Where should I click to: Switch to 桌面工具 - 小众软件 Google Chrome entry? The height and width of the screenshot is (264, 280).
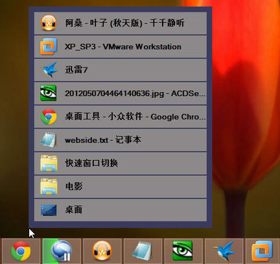click(x=121, y=117)
